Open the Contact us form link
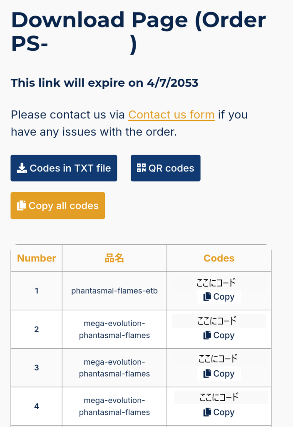The width and height of the screenshot is (293, 427). tap(171, 115)
